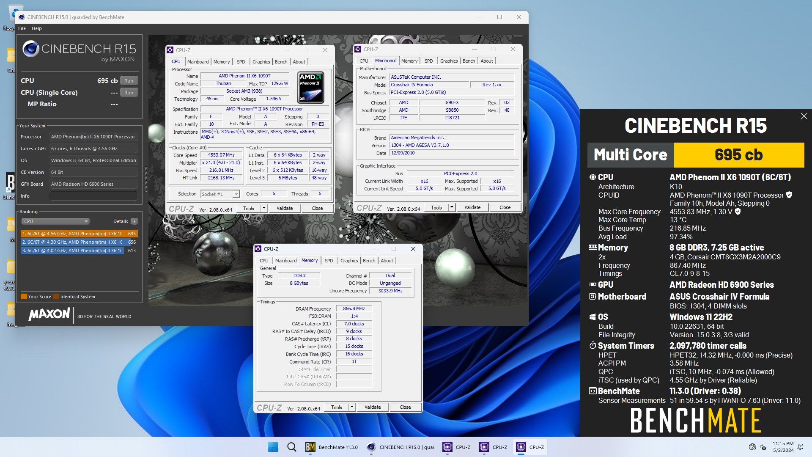The height and width of the screenshot is (457, 812).
Task: Select ranking entry 2 at 4.30 GHz
Action: [79, 242]
